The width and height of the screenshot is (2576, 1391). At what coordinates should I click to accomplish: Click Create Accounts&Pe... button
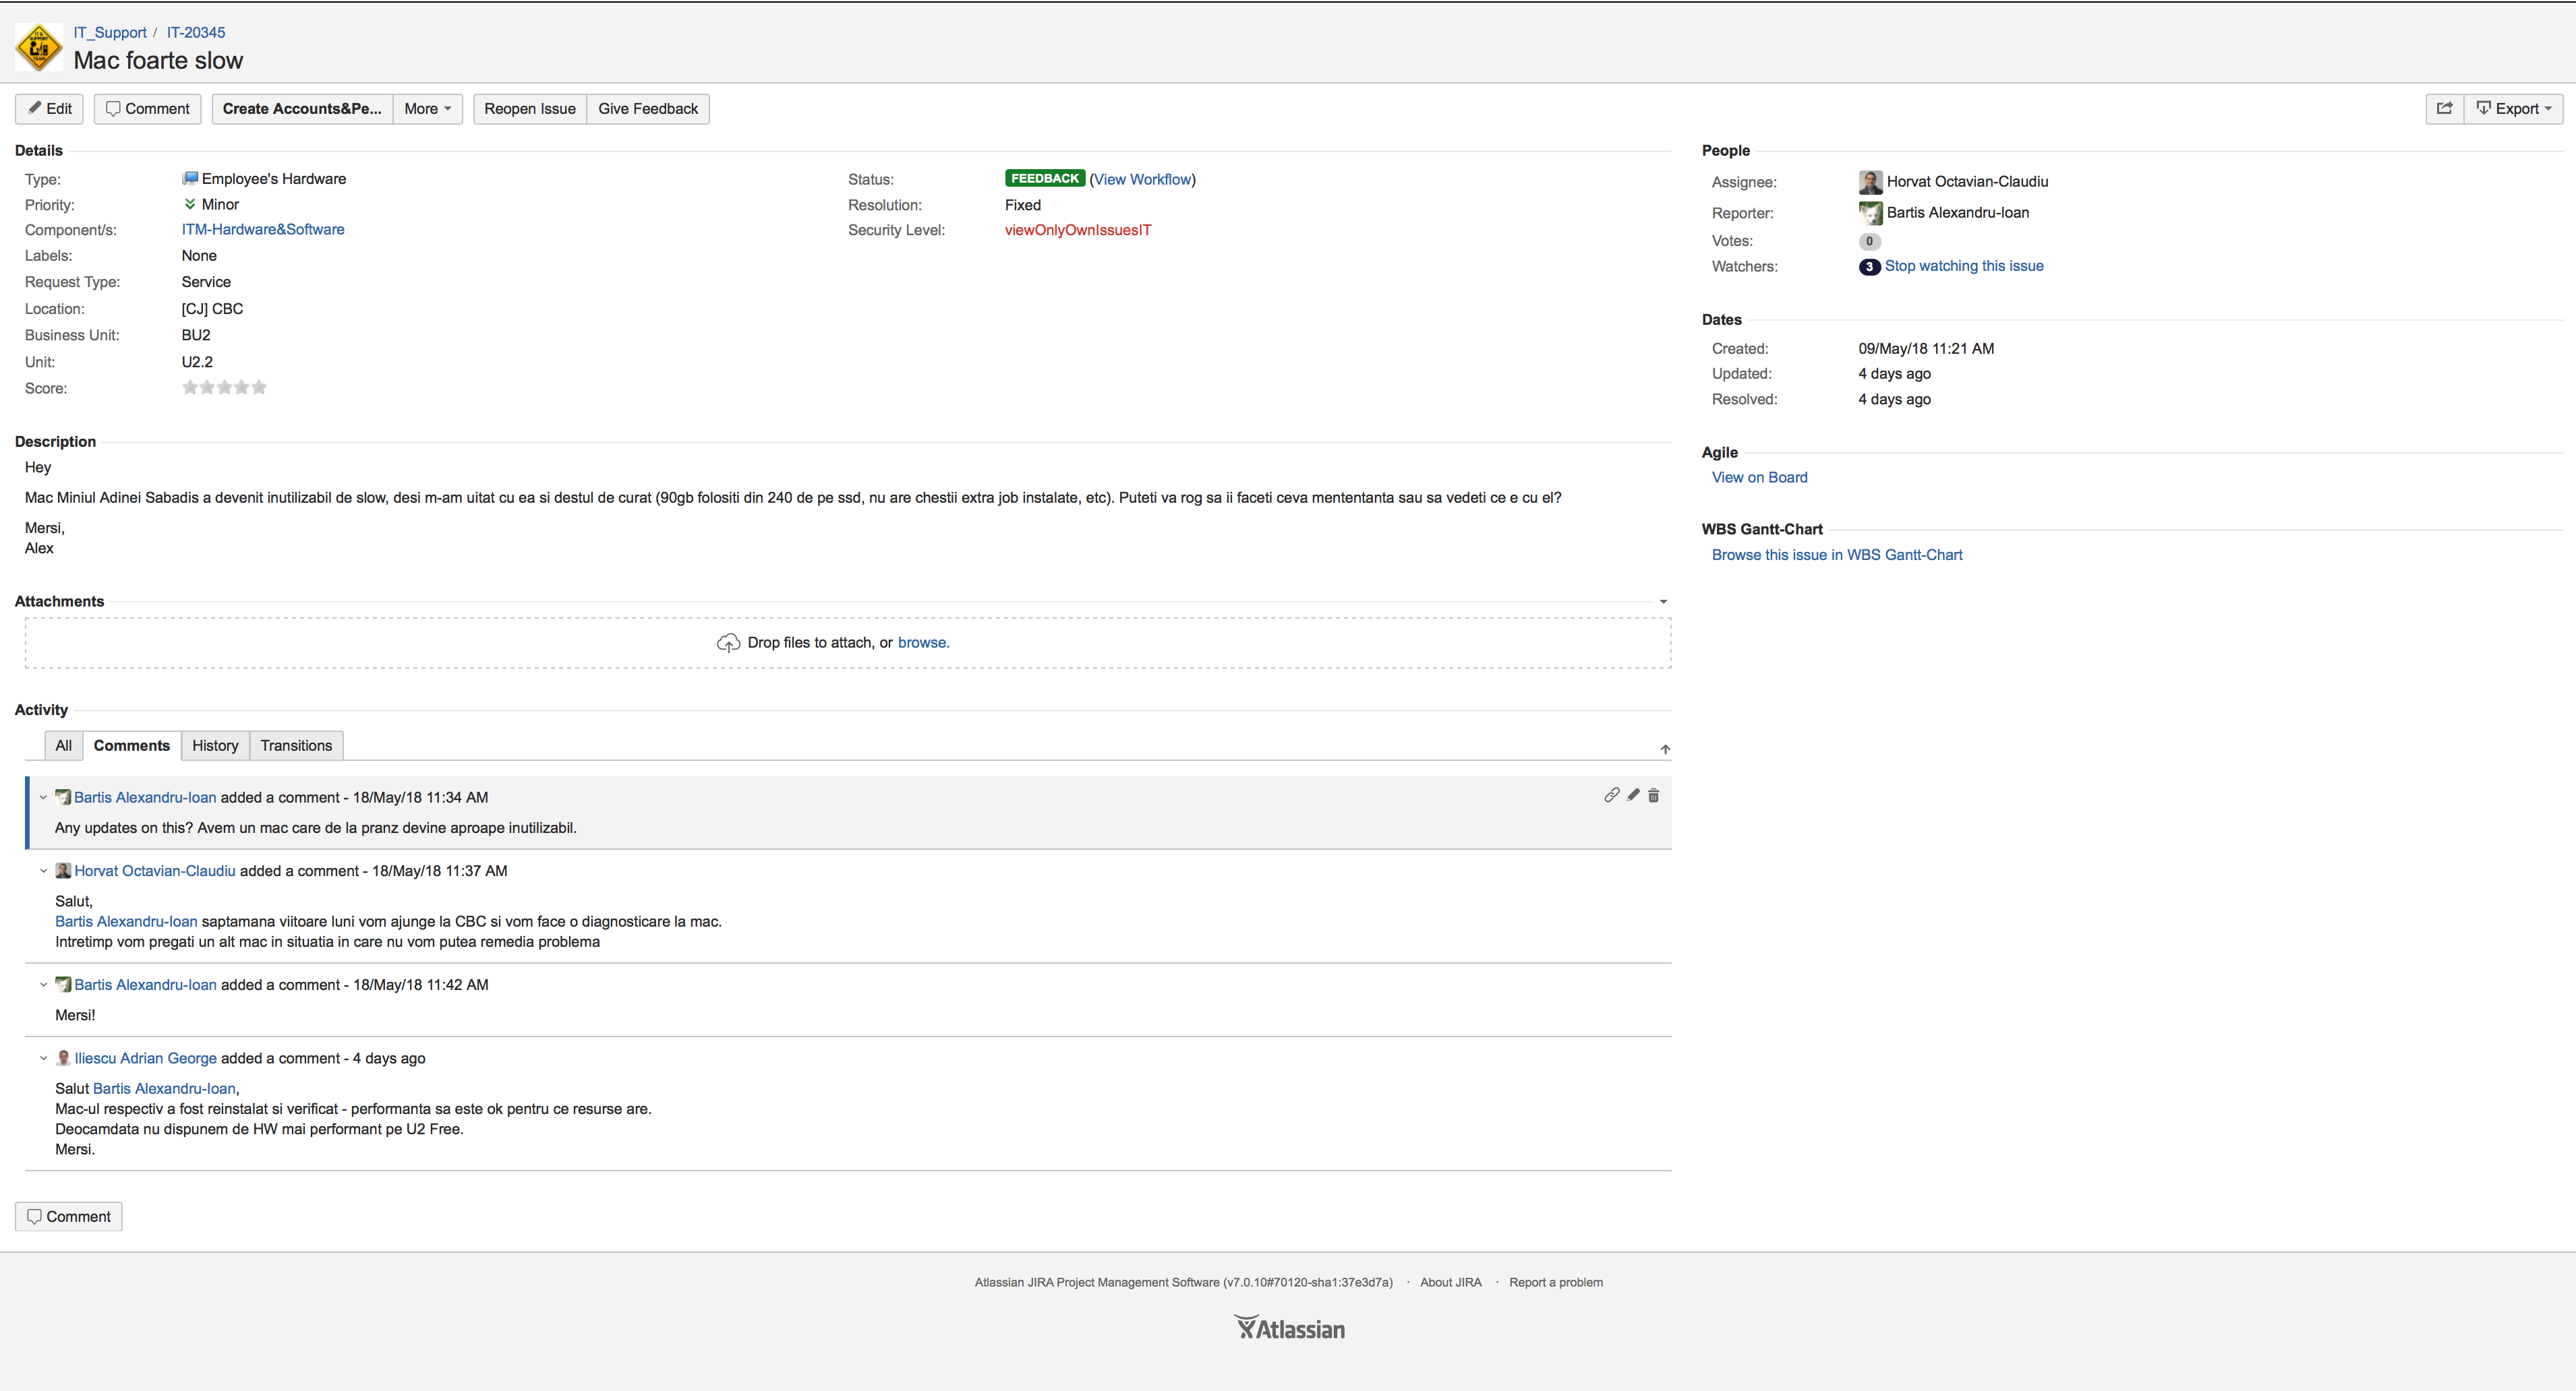302,109
